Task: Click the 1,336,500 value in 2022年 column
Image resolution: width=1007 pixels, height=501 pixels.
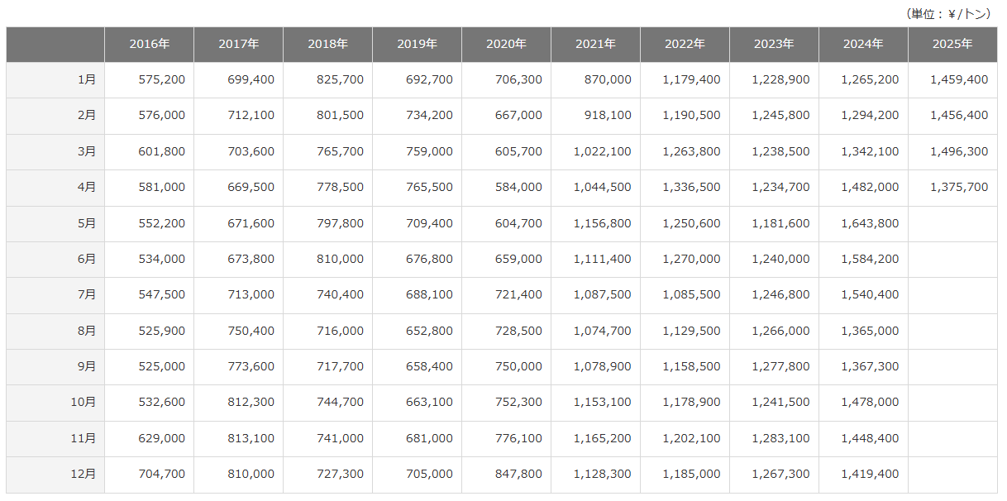Action: click(691, 188)
